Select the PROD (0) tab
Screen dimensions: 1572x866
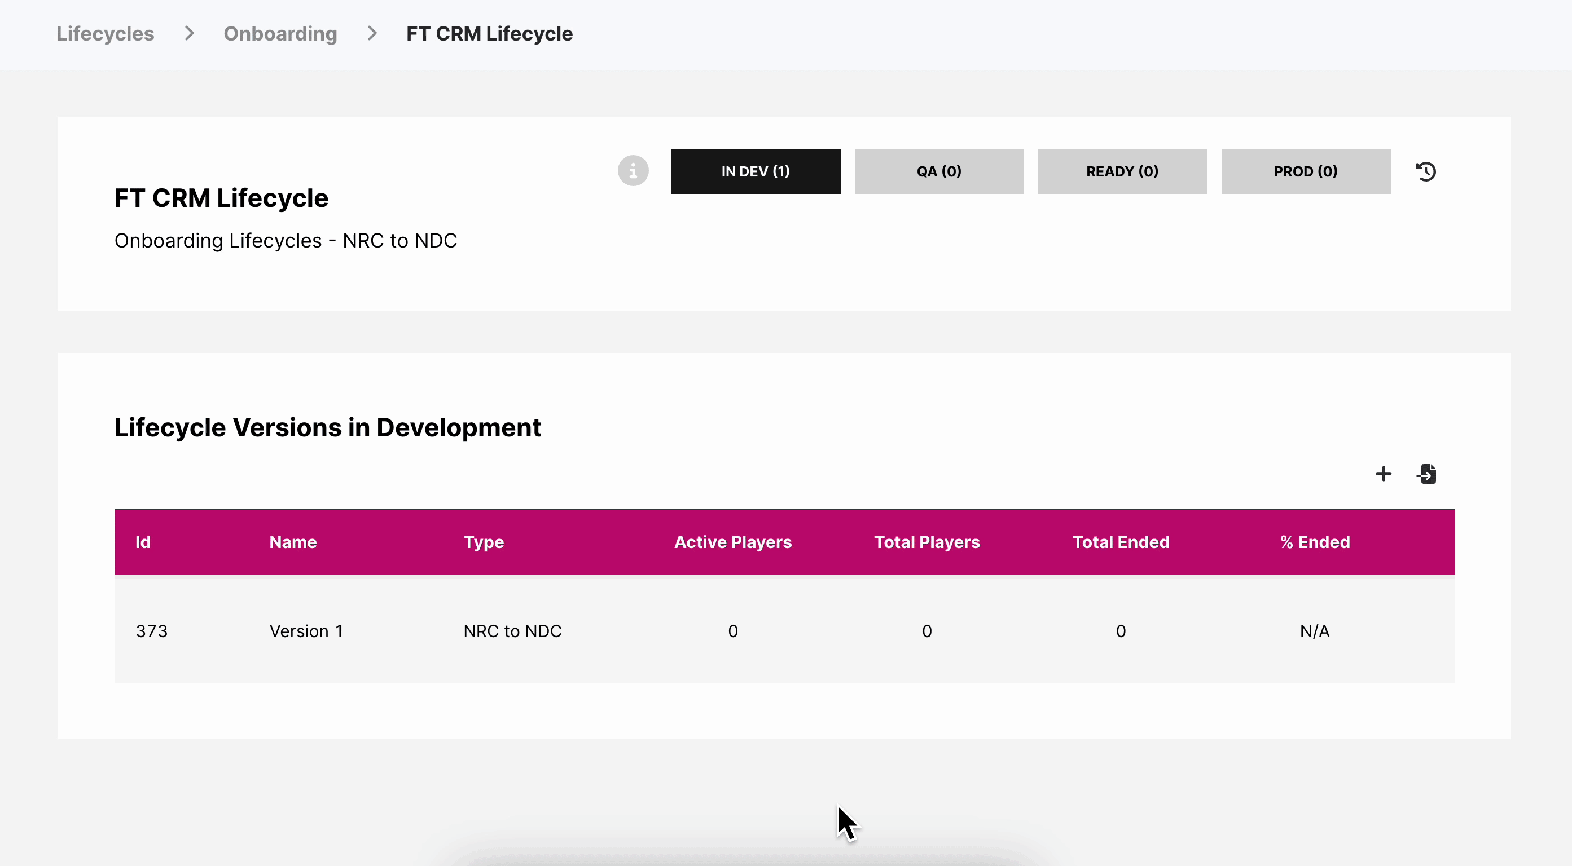[x=1305, y=171]
